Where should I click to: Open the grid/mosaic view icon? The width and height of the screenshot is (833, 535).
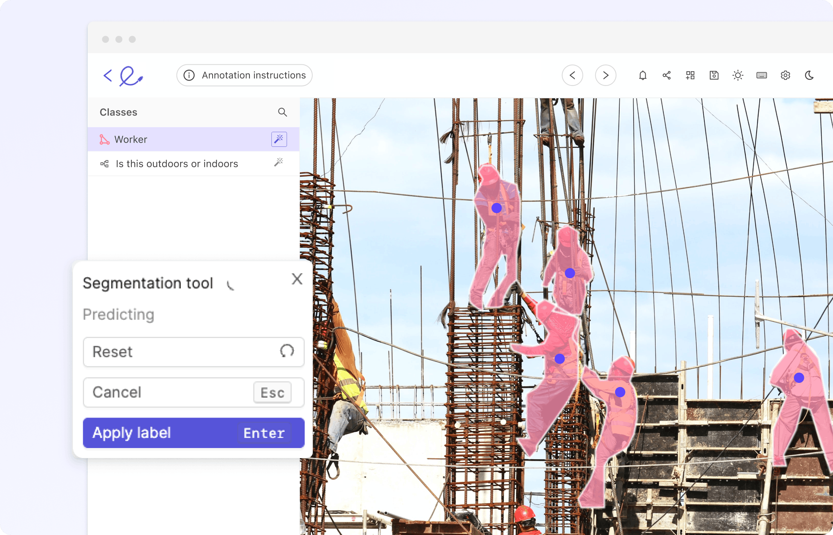(690, 75)
